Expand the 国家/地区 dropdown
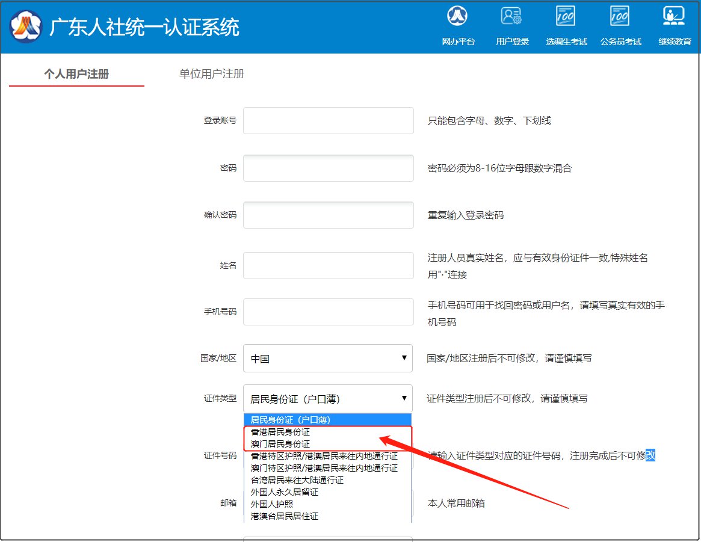This screenshot has width=701, height=542. [x=328, y=359]
